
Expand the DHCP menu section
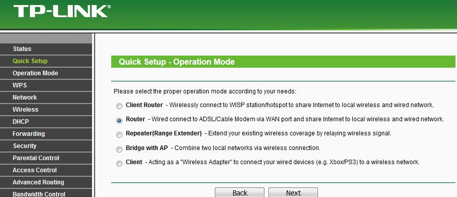46,122
